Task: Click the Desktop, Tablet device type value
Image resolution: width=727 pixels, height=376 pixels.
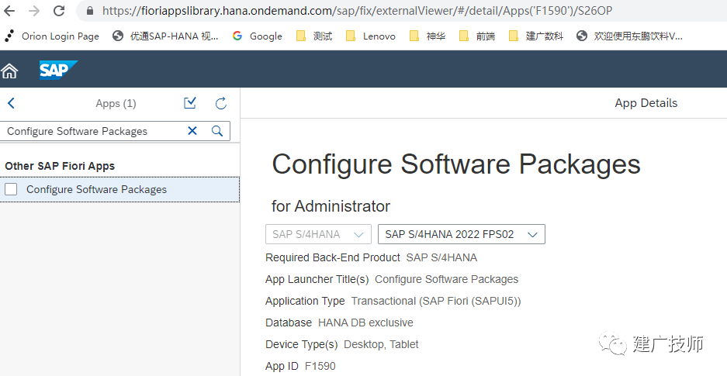Action: (381, 344)
